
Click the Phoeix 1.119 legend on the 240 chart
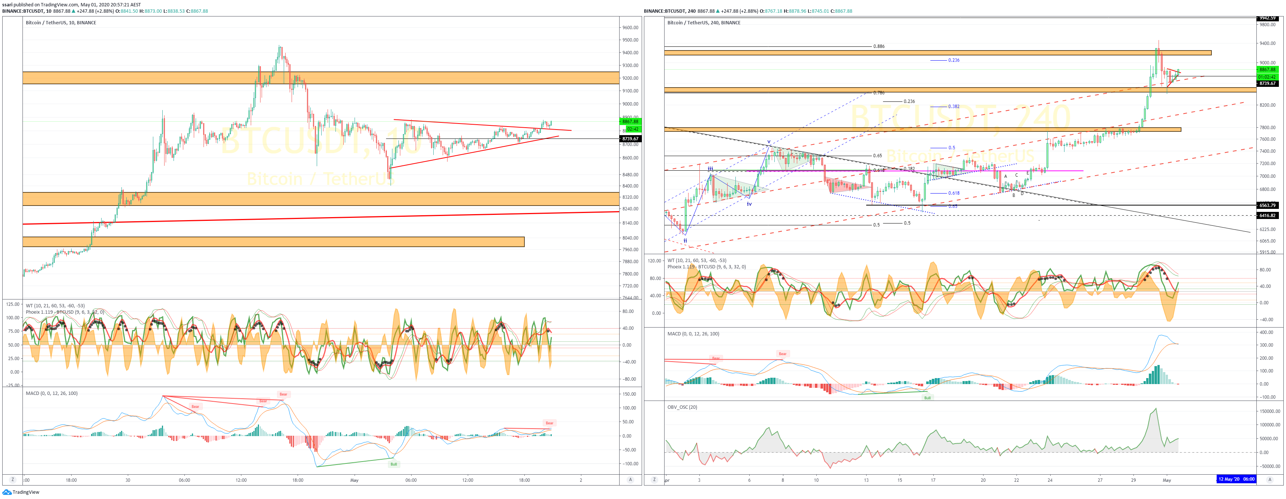pyautogui.click(x=707, y=267)
